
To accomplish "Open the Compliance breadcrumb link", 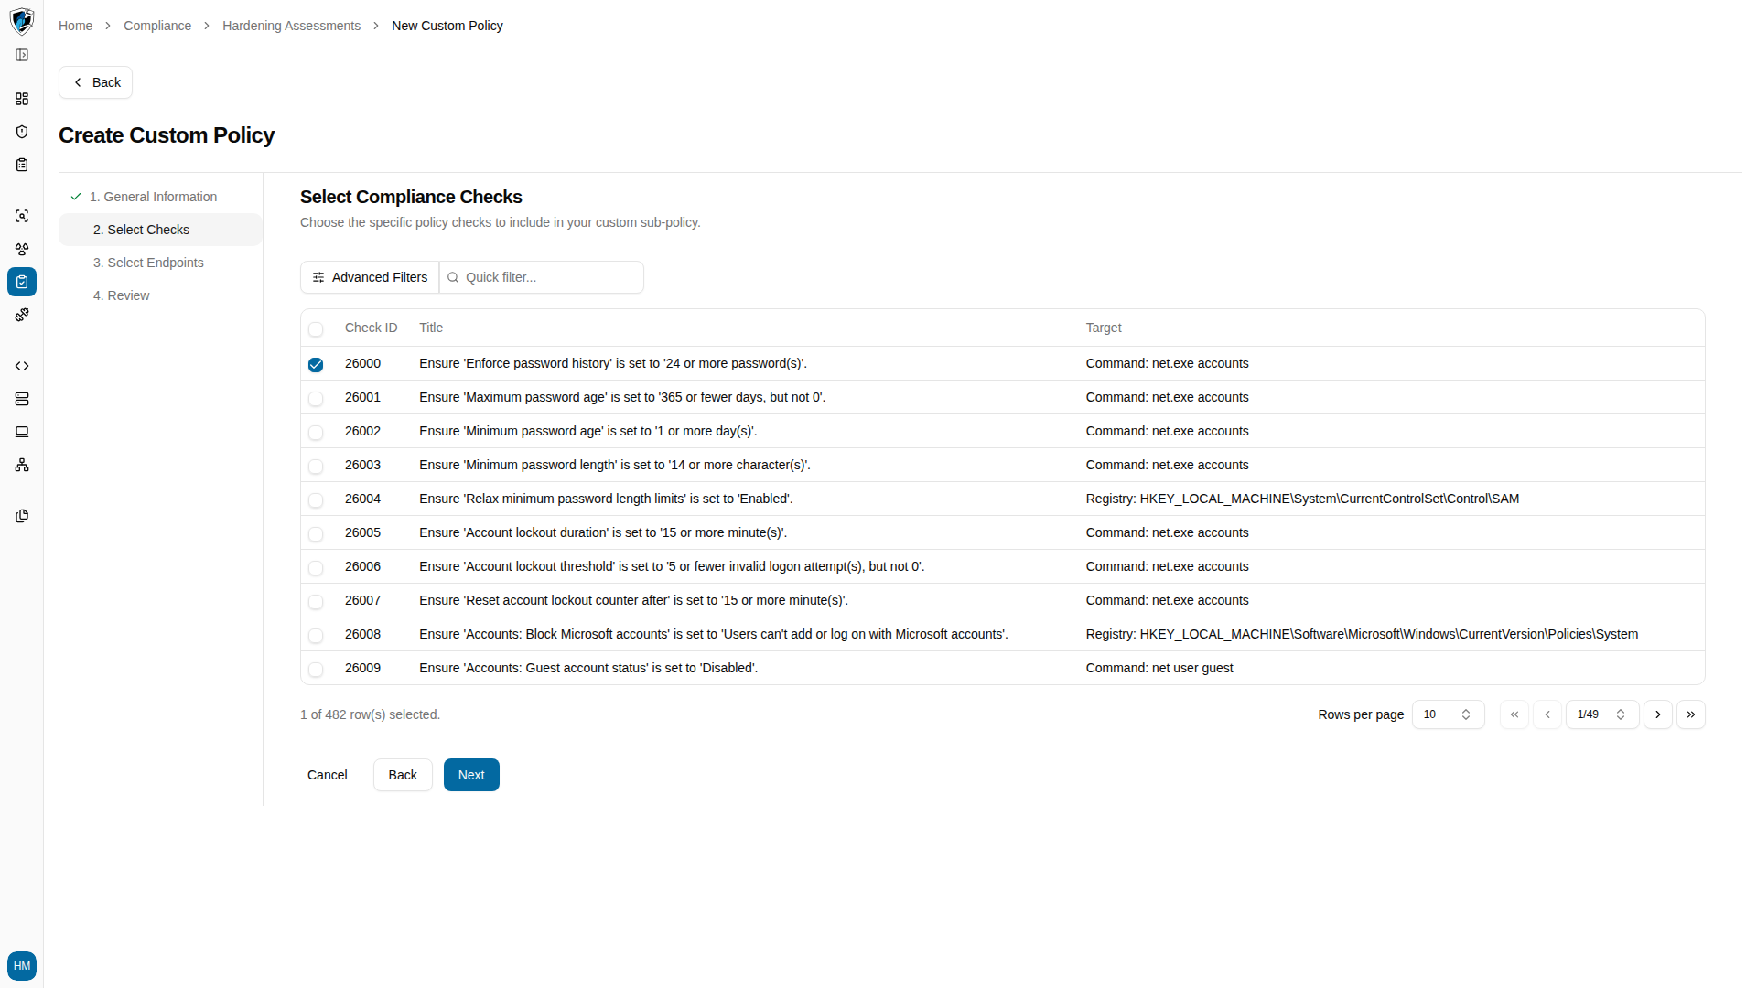I will point(157,26).
